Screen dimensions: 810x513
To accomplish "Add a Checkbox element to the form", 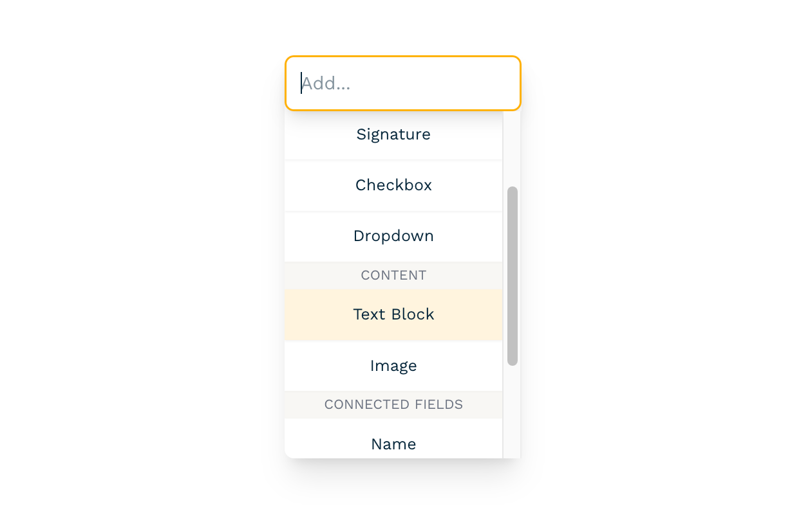I will click(393, 185).
